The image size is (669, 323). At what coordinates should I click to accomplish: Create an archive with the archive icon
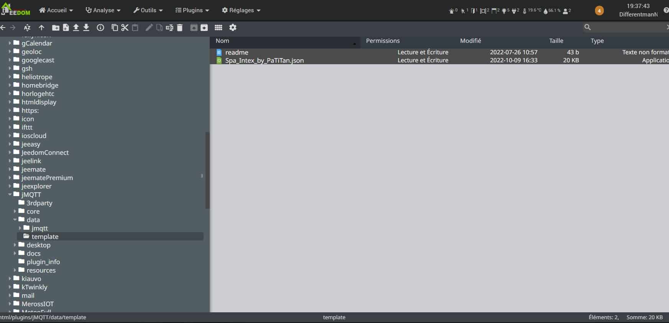(204, 28)
